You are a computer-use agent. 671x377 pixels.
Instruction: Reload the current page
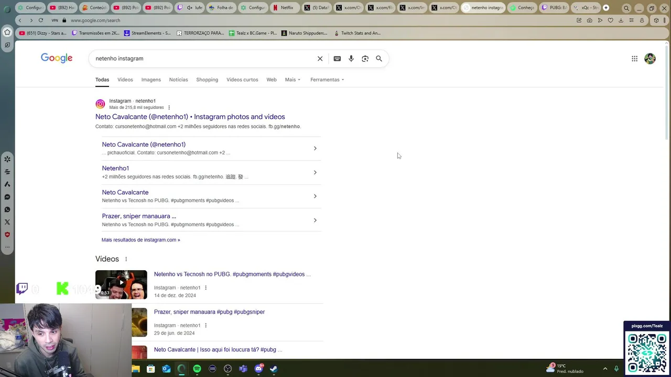pos(40,20)
